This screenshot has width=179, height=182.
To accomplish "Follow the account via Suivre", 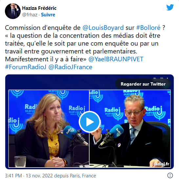I will pyautogui.click(x=48, y=15).
